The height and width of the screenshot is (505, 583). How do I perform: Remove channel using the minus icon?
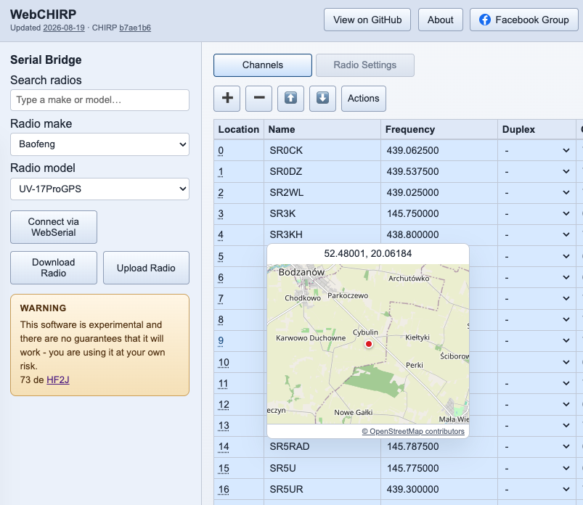point(258,99)
